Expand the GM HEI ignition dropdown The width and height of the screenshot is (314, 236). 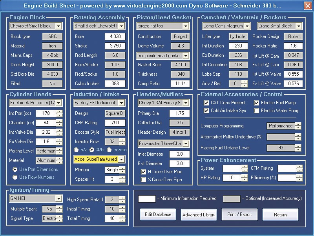(58, 198)
